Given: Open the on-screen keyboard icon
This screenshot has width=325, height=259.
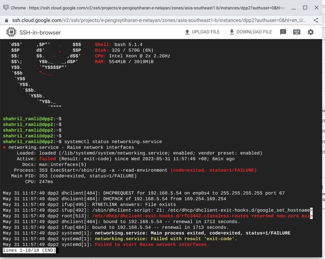Looking at the screenshot, I should 297,32.
